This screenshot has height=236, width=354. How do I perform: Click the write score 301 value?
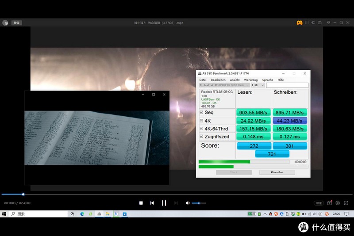pos(290,146)
